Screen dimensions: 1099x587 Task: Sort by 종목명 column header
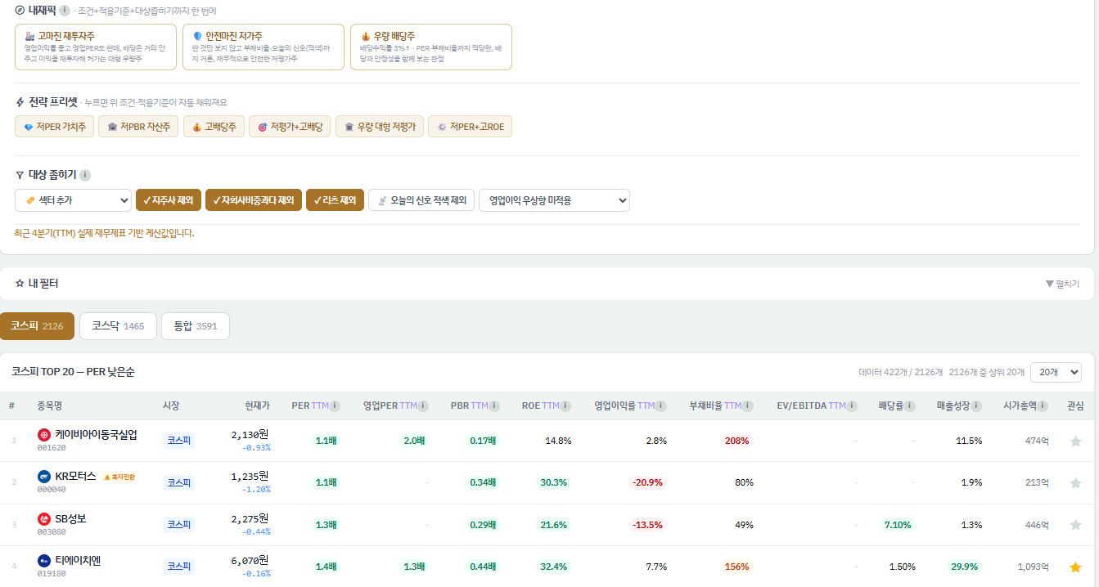click(49, 406)
